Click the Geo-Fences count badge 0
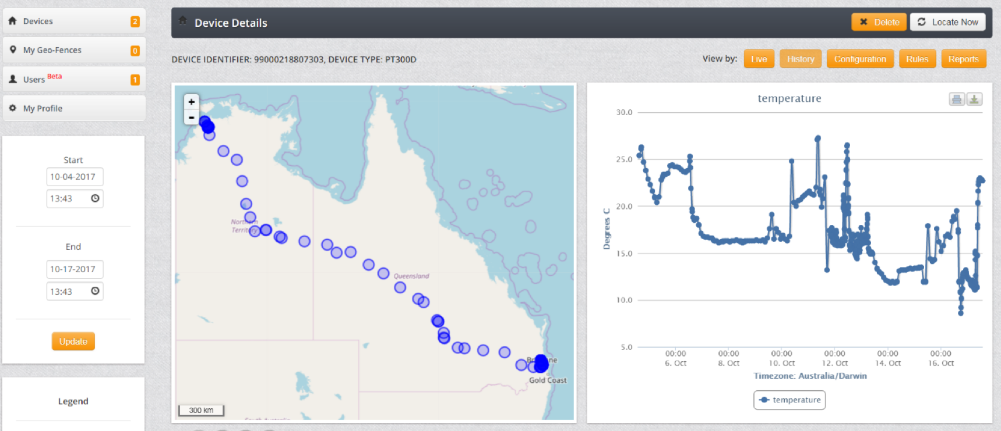The width and height of the screenshot is (1001, 431). tap(135, 51)
